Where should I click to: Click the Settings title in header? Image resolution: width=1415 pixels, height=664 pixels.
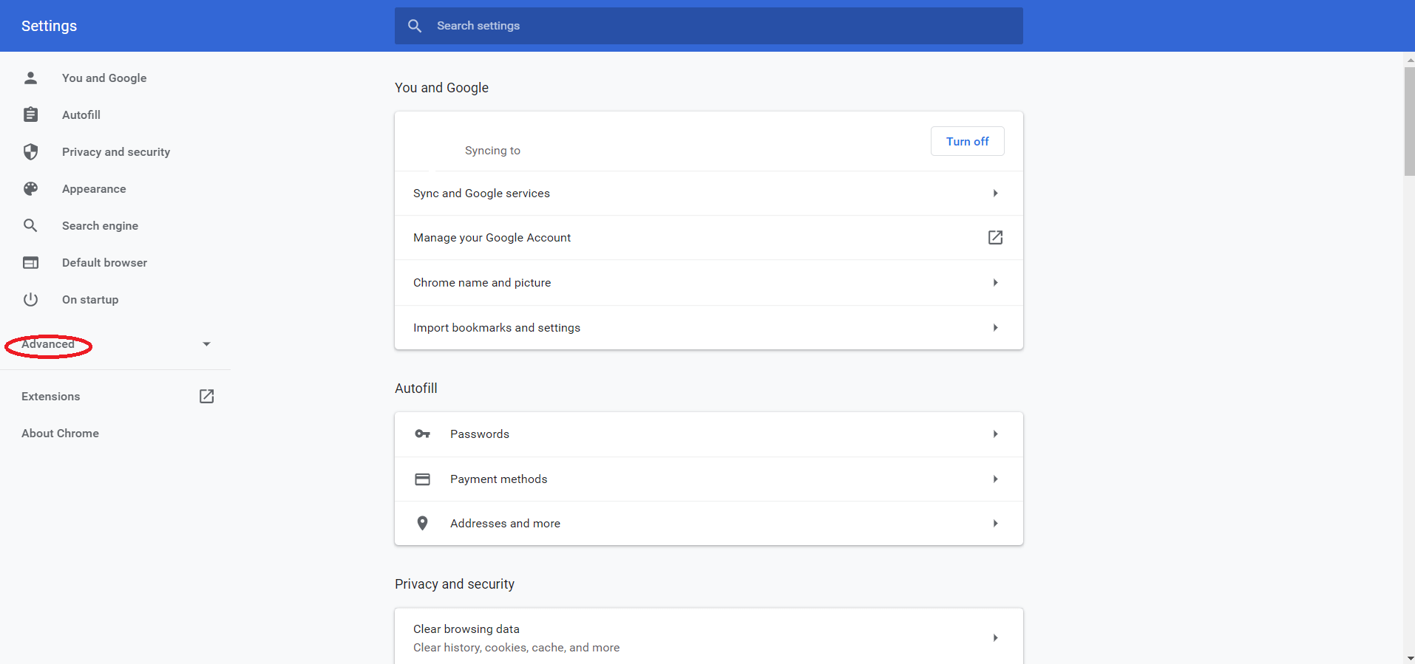49,26
